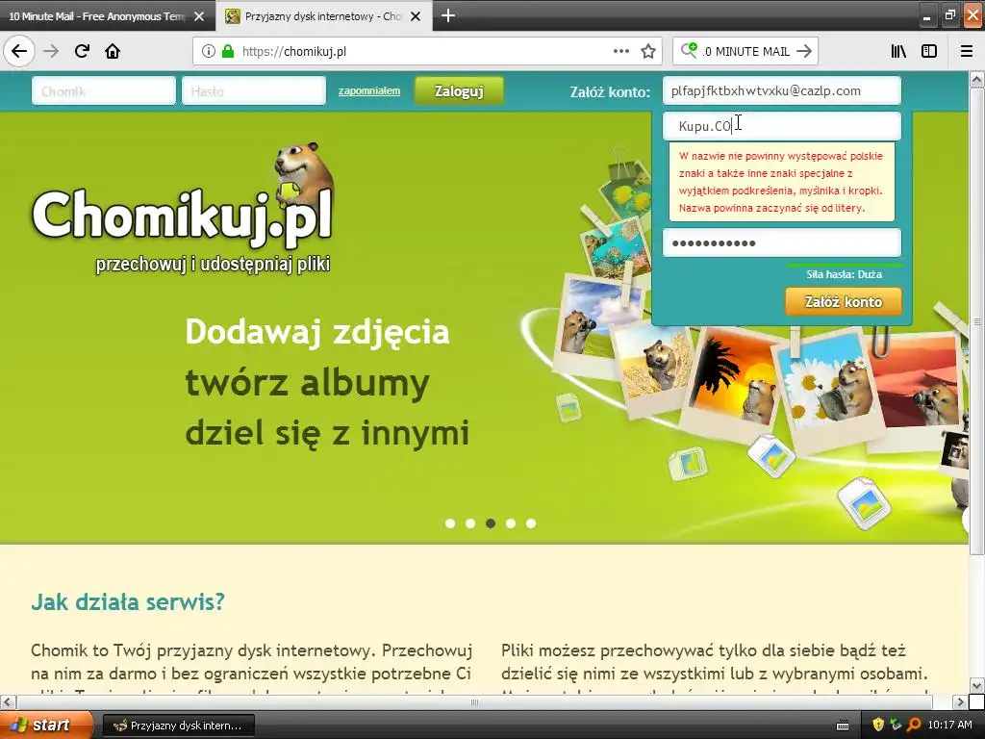This screenshot has width=985, height=739.
Task: Click the Chomik username login field
Action: coord(104,91)
